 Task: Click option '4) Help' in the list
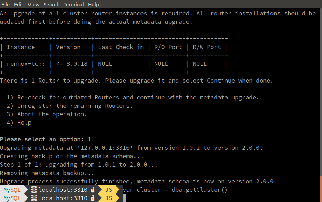coord(19,123)
